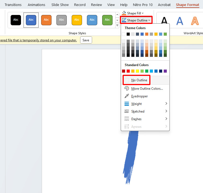Apply the black WordArt A style

[x=164, y=21]
